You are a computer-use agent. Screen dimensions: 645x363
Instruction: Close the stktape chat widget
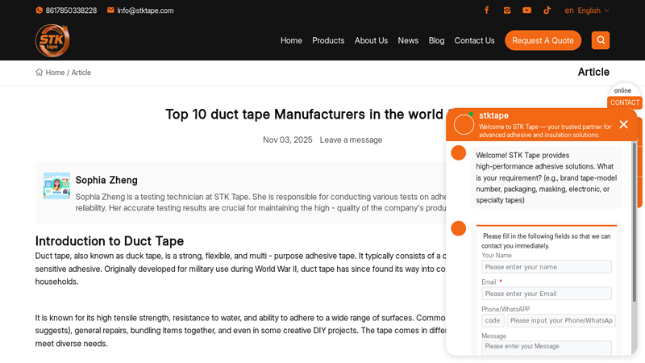point(623,124)
